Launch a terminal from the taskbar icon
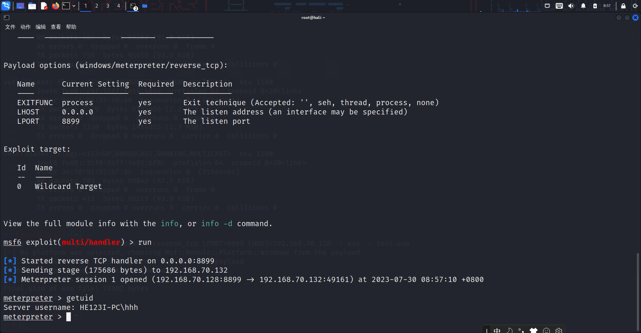The image size is (641, 333). (66, 6)
